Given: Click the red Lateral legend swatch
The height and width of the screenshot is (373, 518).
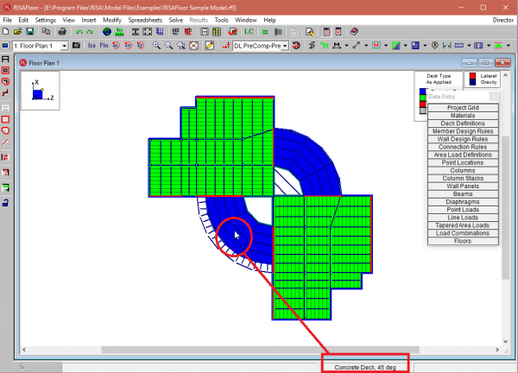Looking at the screenshot, I should (x=472, y=76).
